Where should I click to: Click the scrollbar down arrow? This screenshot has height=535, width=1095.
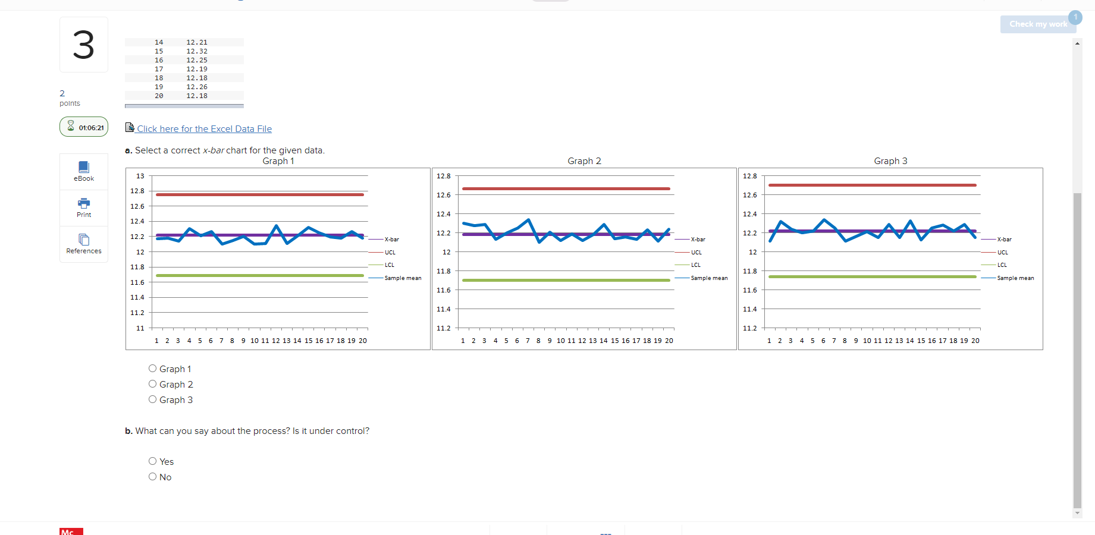tap(1077, 514)
